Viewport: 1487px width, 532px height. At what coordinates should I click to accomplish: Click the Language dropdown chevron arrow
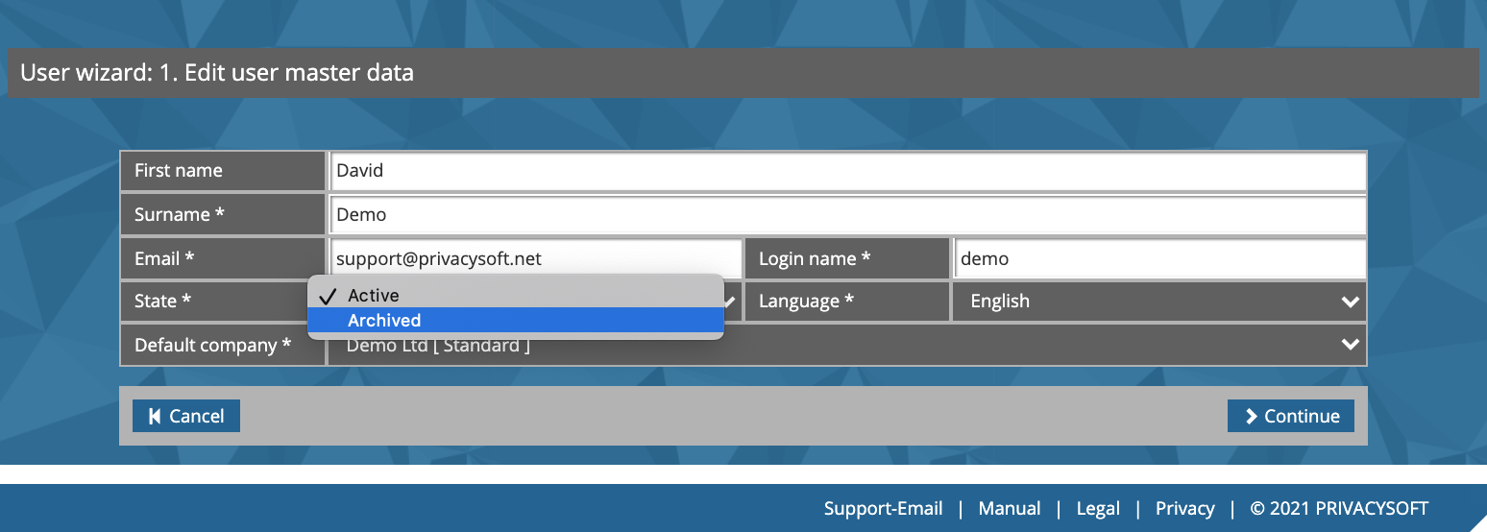(1350, 302)
